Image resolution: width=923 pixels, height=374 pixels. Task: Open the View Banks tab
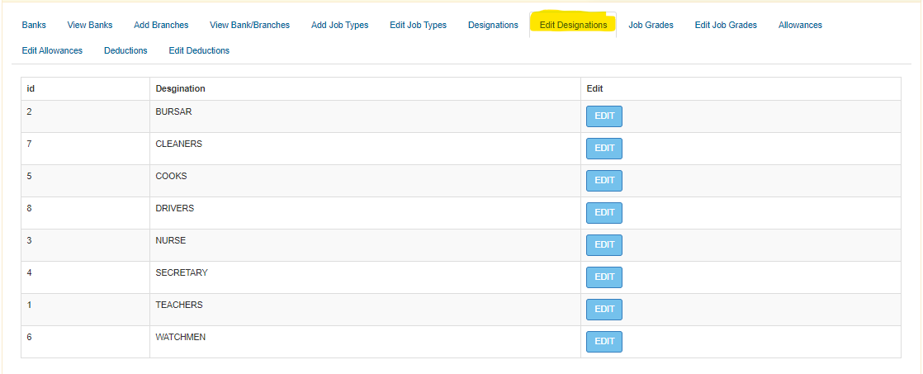pyautogui.click(x=90, y=25)
